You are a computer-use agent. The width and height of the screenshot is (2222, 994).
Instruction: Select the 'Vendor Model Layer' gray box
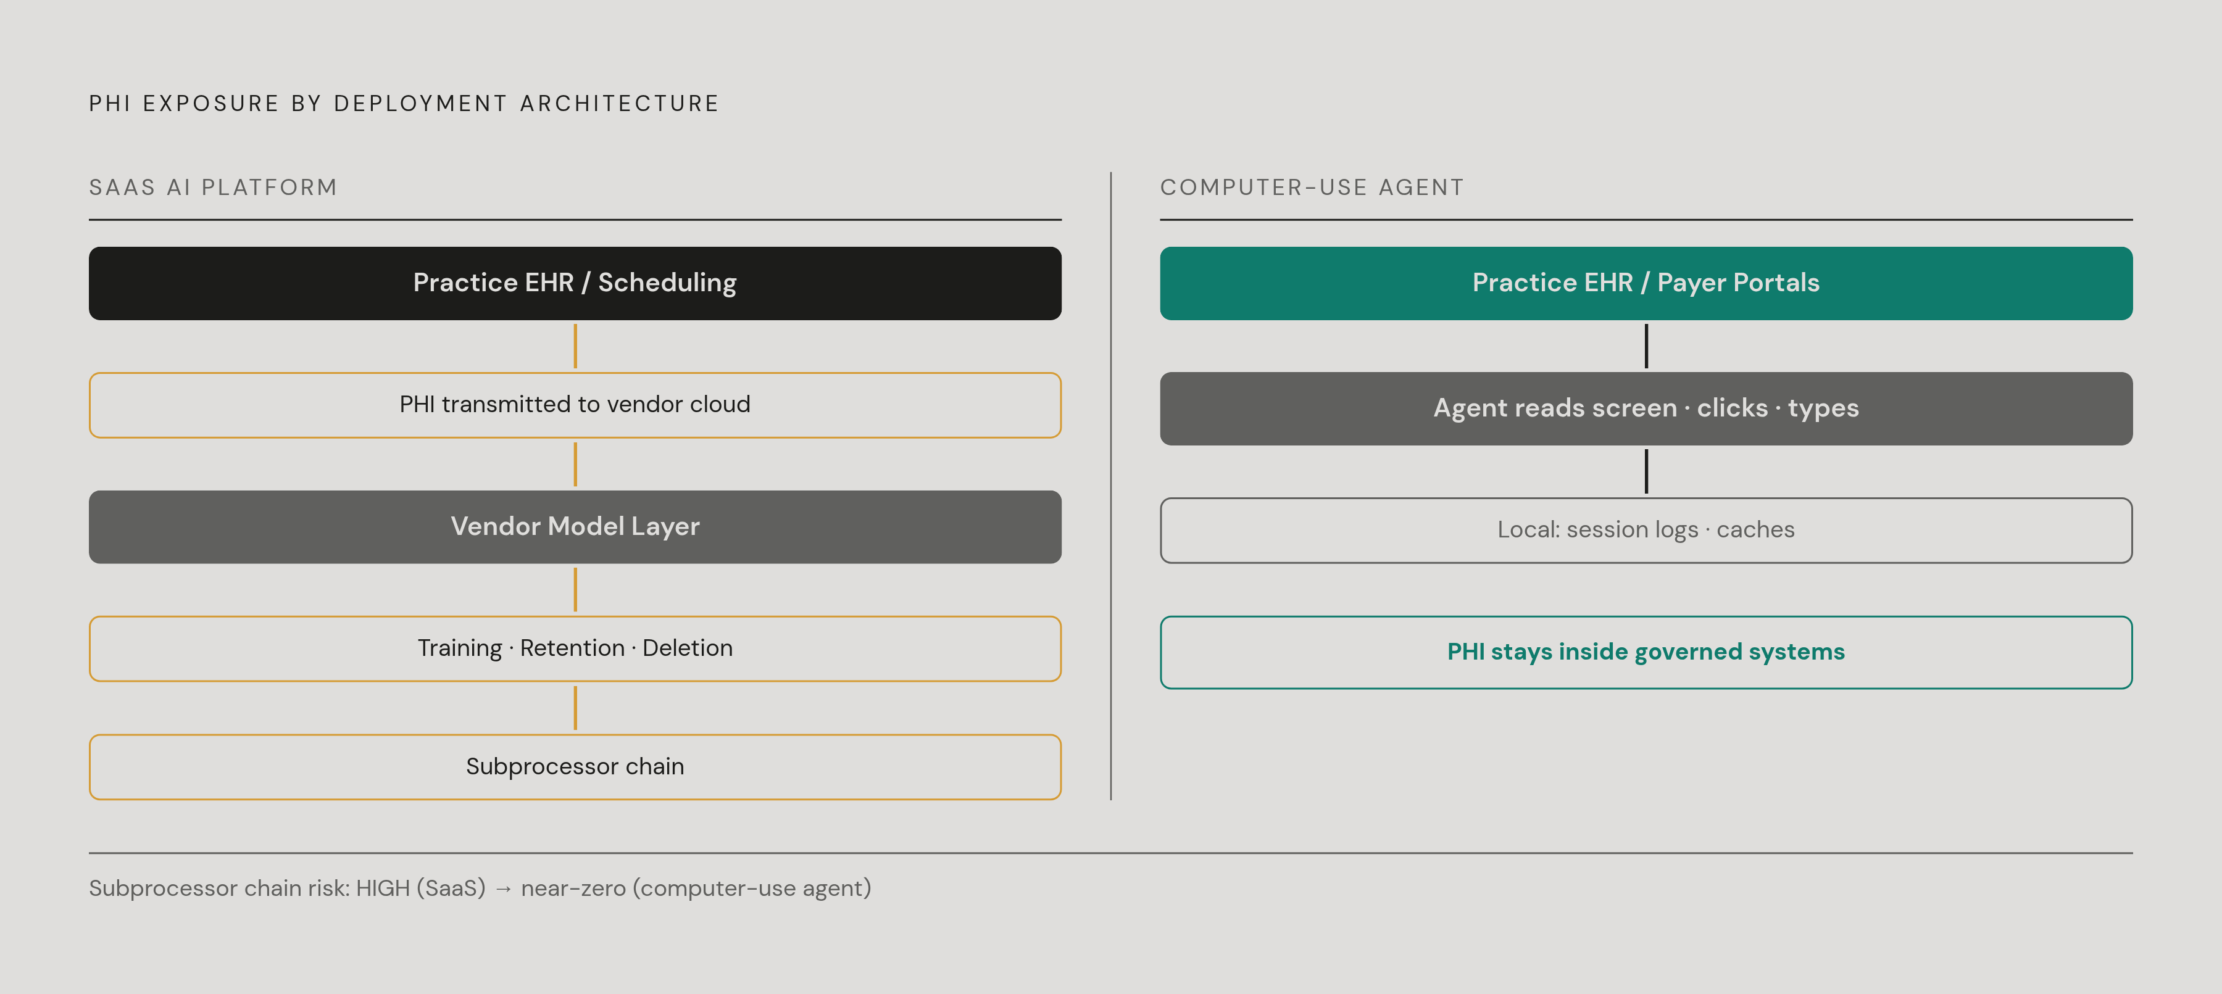coord(575,527)
